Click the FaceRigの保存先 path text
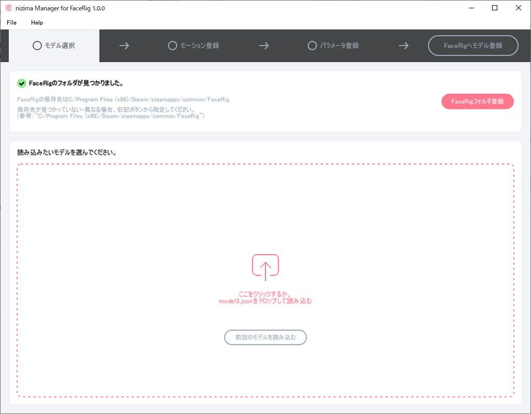The height and width of the screenshot is (414, 531). coord(123,100)
